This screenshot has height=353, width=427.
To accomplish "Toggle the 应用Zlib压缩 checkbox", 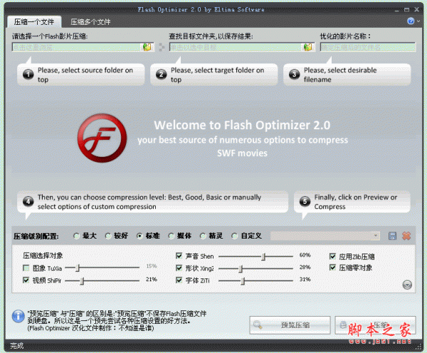I will coord(332,256).
